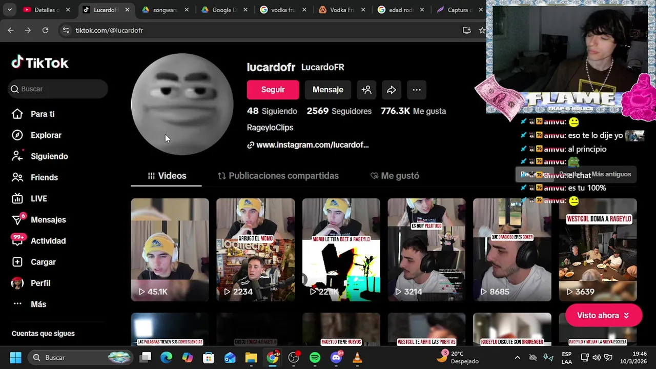Click browser forward arrow
This screenshot has width=656, height=369.
point(28,30)
